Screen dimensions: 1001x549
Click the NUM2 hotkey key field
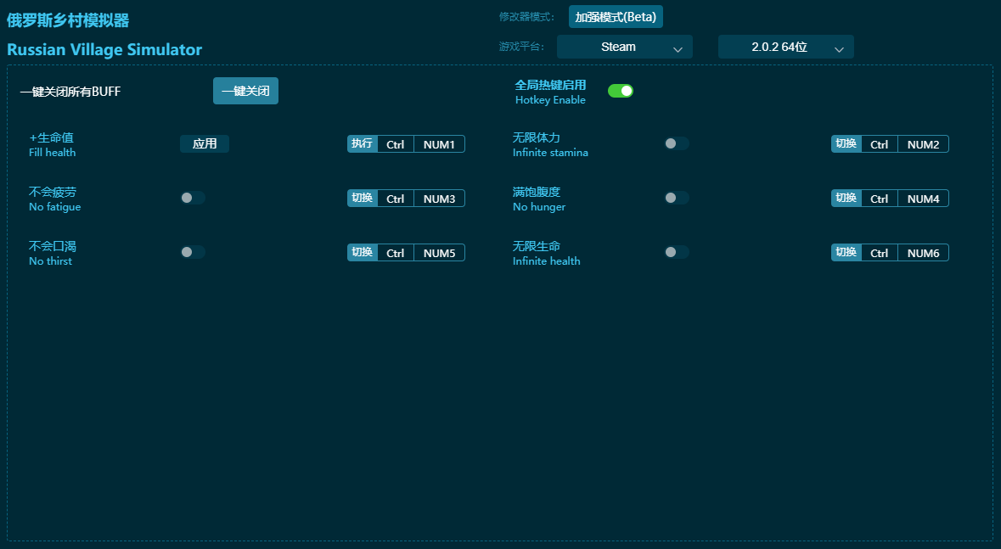(x=923, y=144)
